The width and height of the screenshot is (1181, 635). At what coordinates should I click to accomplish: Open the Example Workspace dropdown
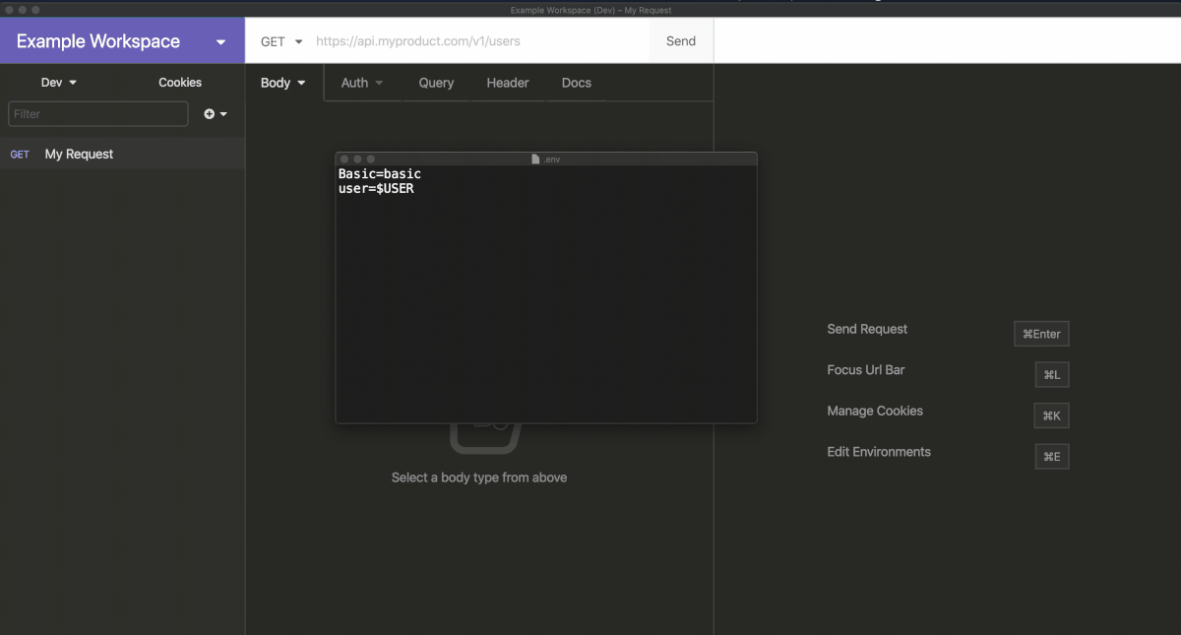pos(122,41)
